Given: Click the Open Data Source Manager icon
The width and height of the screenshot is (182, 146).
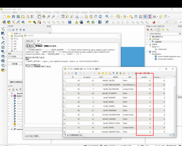Looking at the screenshot, I should [4, 22].
